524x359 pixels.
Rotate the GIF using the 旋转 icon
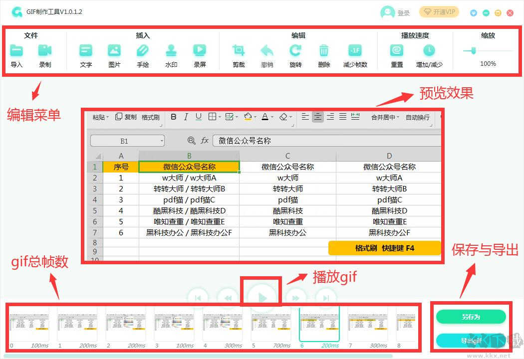point(295,51)
